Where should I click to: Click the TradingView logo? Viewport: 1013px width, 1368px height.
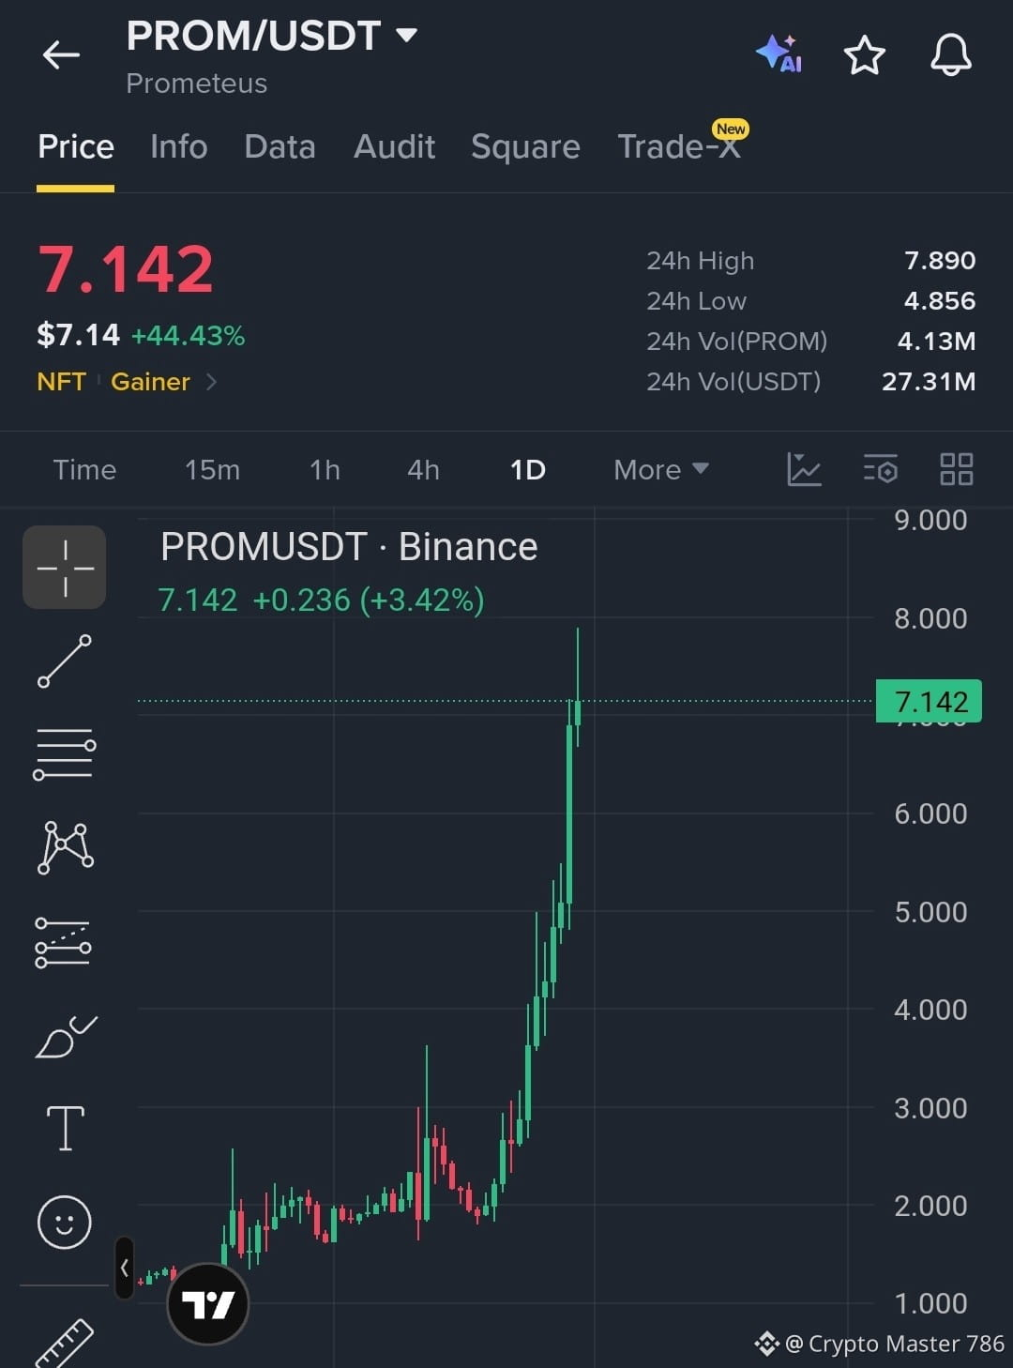click(x=207, y=1304)
